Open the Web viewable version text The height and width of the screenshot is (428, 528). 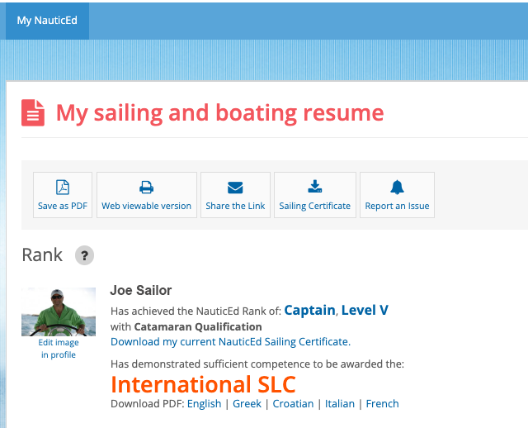click(147, 206)
